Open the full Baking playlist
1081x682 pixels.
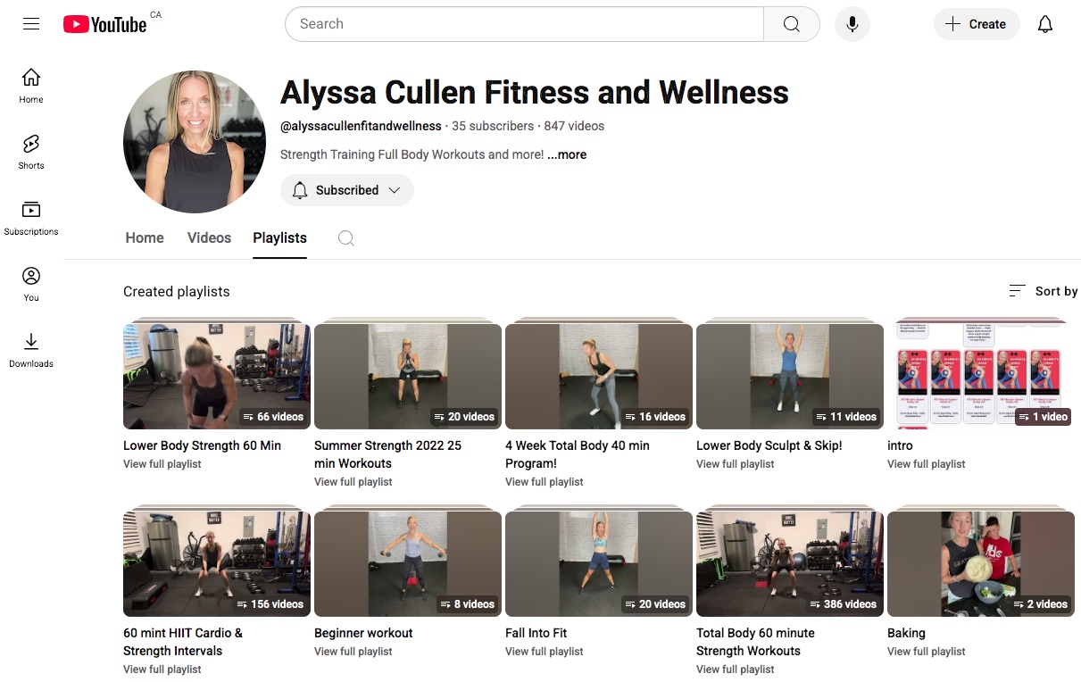926,651
